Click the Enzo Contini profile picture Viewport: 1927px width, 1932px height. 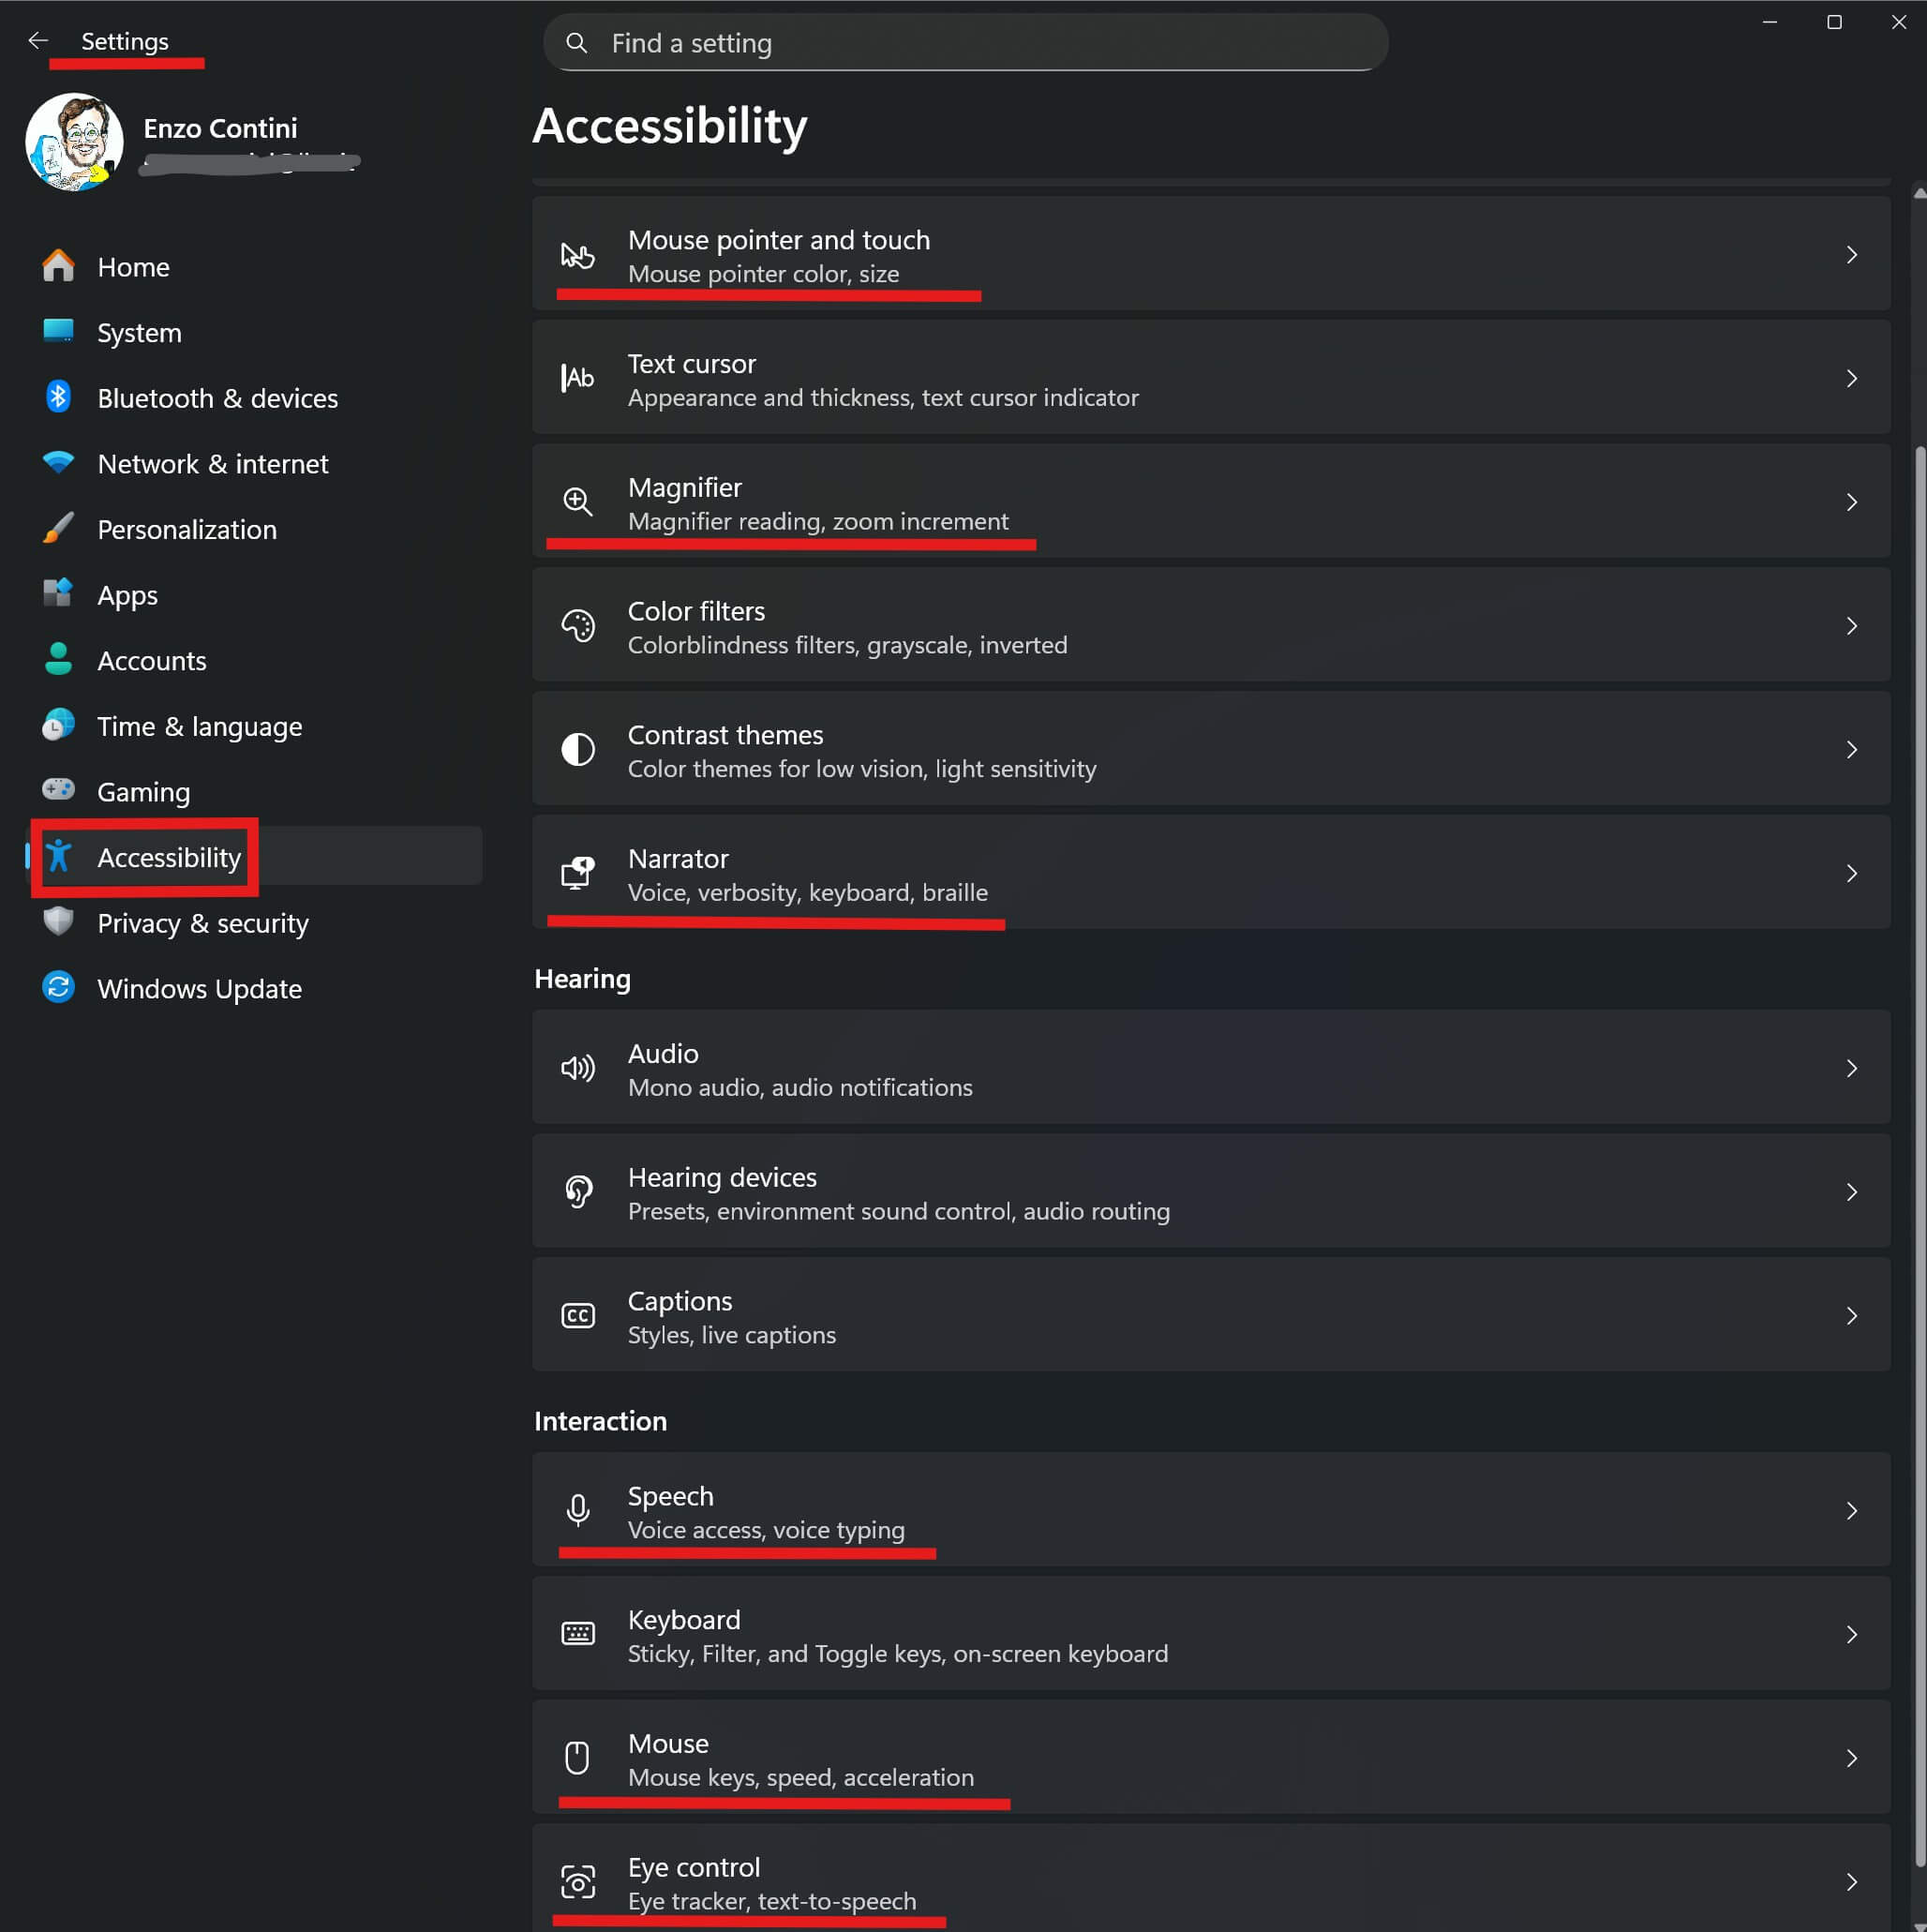[x=74, y=142]
